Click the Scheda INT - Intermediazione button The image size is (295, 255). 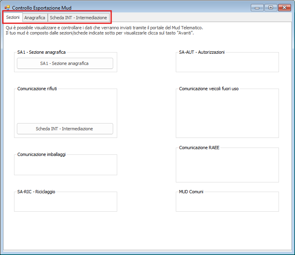click(x=65, y=129)
